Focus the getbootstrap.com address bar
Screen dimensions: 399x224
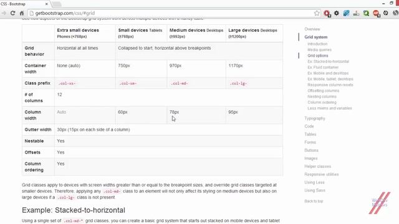(173, 13)
